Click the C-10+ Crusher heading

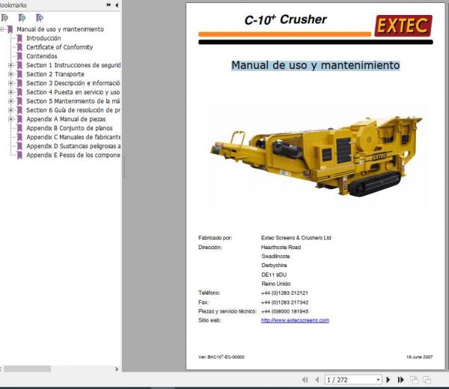point(286,19)
